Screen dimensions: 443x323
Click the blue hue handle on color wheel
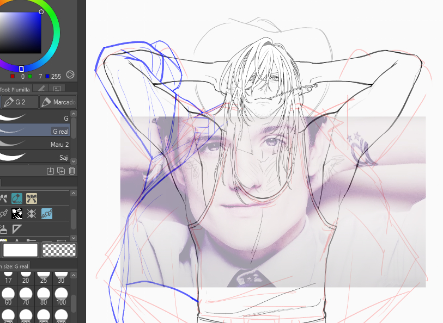click(x=21, y=69)
